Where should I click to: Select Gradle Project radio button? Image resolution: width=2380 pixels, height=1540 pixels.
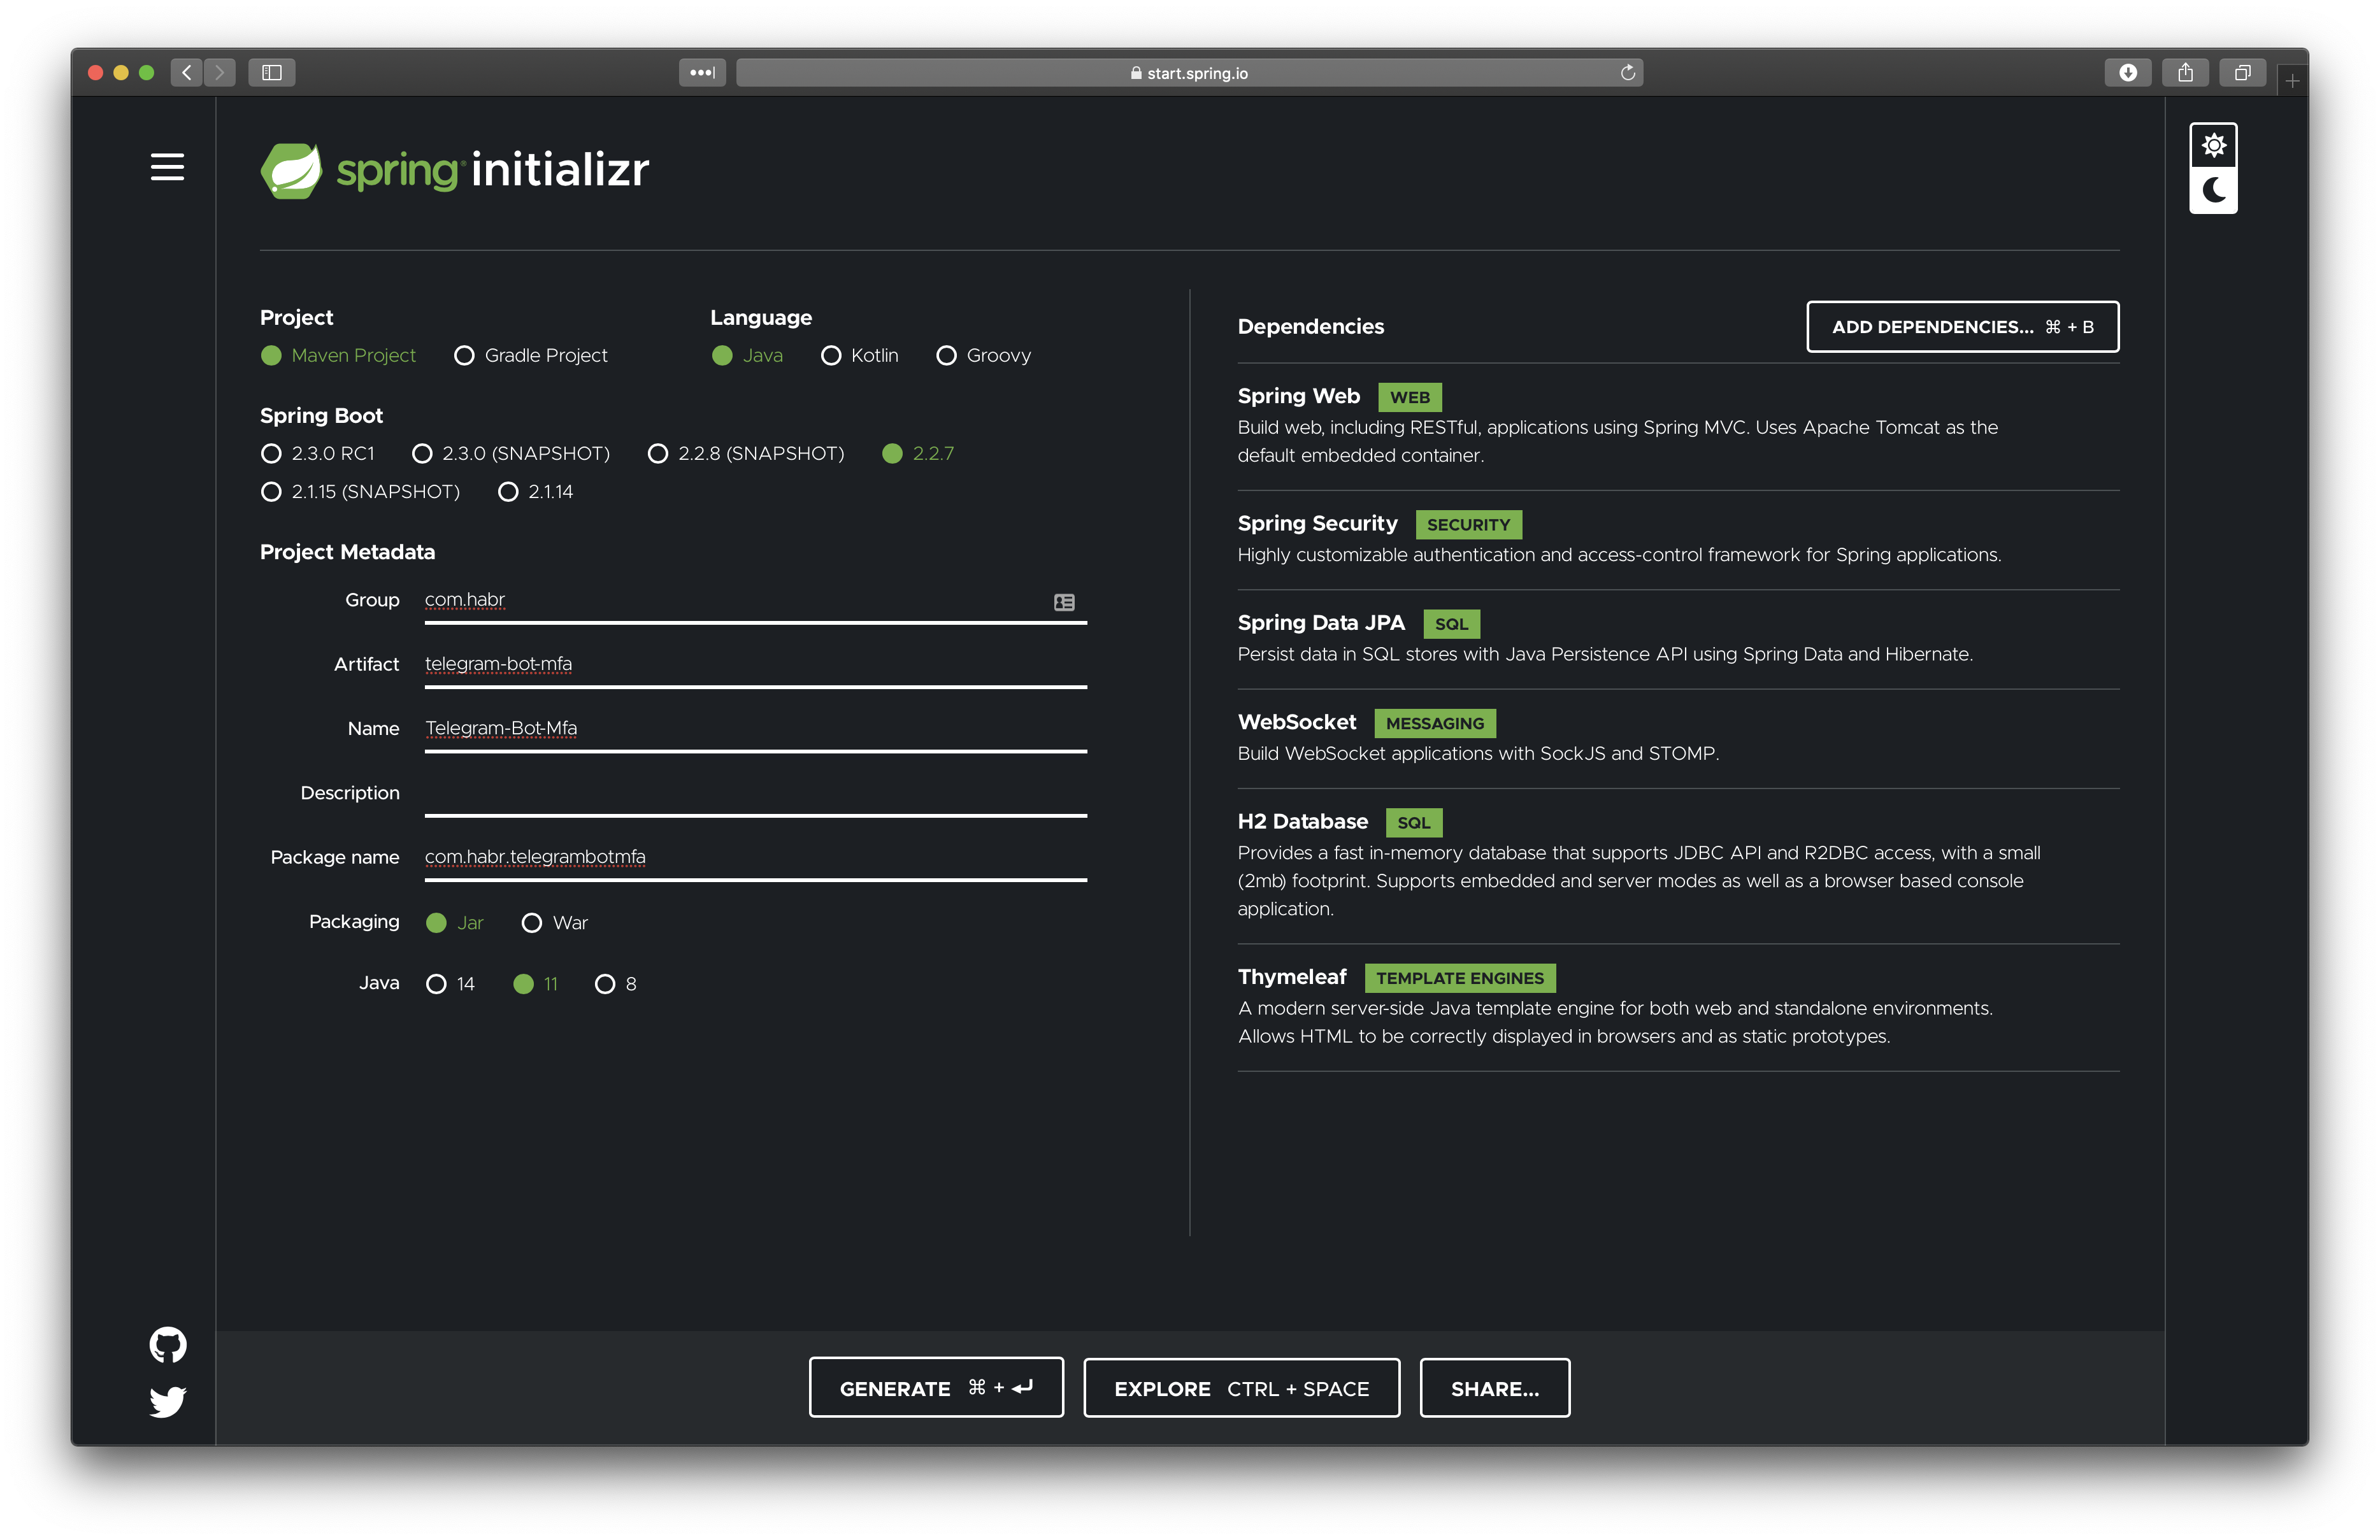pyautogui.click(x=530, y=355)
